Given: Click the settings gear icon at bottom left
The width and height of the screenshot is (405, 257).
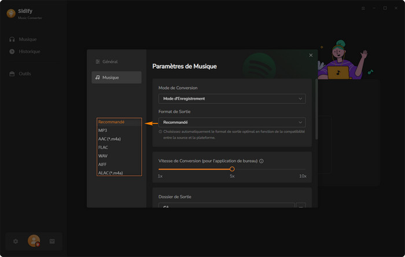Looking at the screenshot, I should (x=16, y=241).
